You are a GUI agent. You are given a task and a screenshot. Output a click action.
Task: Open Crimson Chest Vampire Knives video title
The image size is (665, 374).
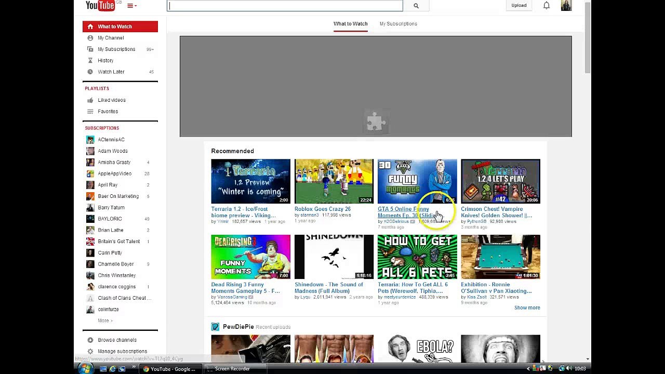coord(496,212)
